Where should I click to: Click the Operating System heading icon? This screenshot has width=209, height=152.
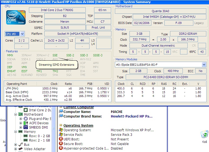(61, 125)
